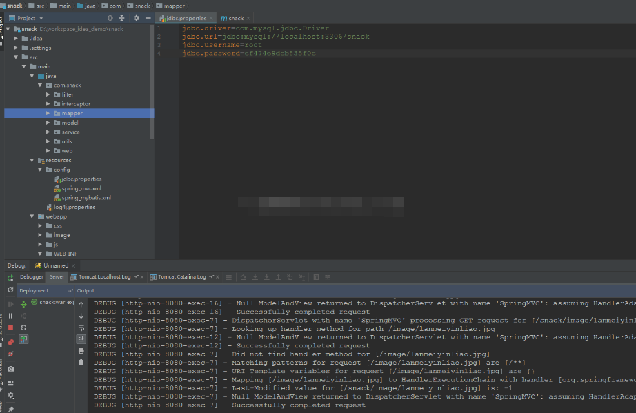Open debug settings gear icon
Image resolution: width=636 pixels, height=413 pixels.
coord(10,395)
